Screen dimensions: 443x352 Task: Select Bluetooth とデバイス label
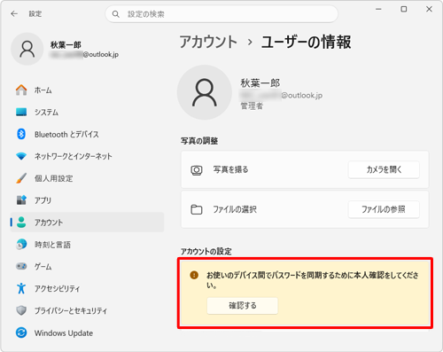[66, 135]
